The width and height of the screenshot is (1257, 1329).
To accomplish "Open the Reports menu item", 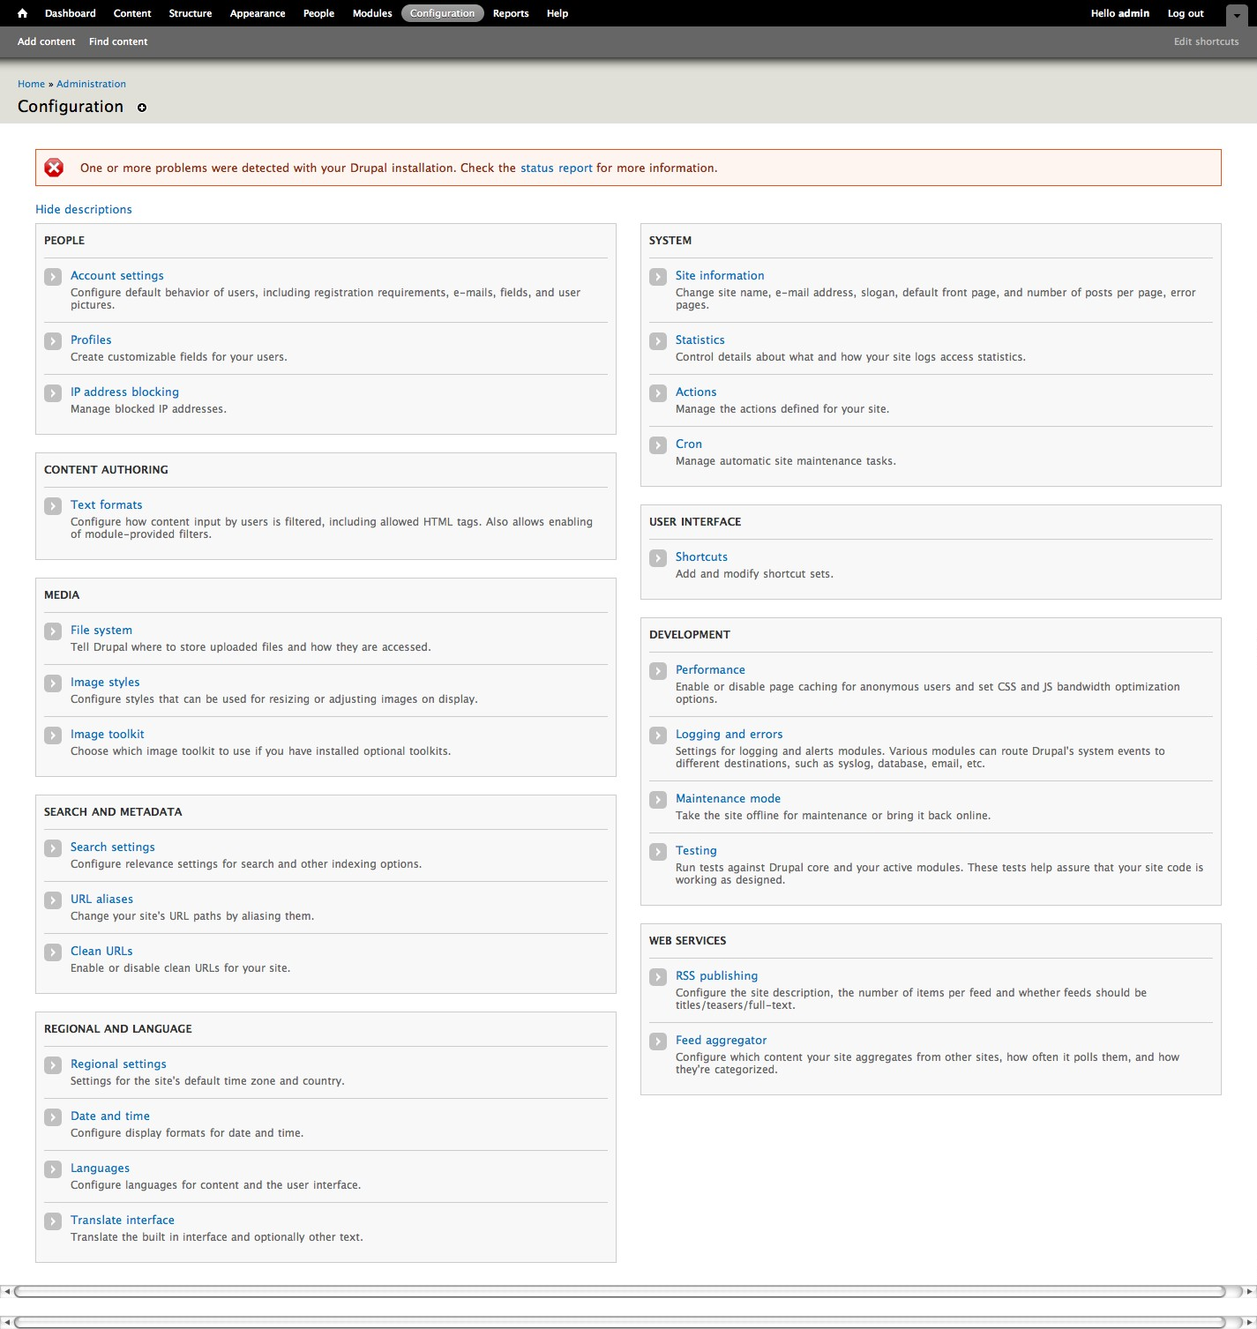I will pos(511,13).
